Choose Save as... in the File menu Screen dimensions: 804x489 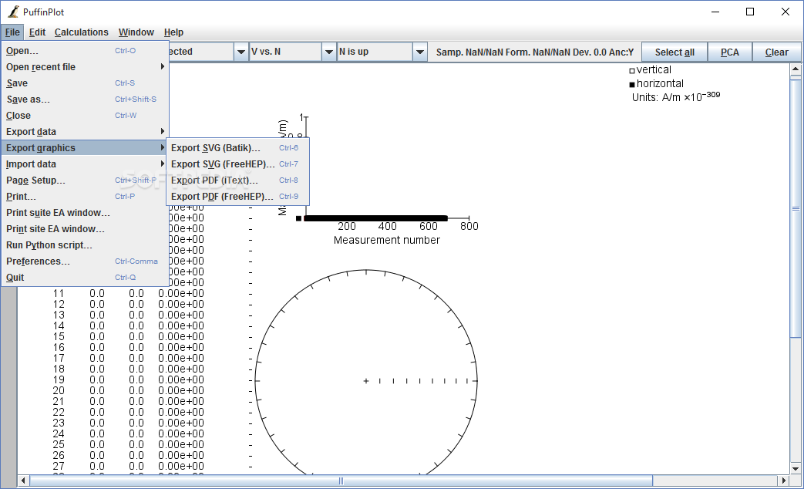pos(85,99)
